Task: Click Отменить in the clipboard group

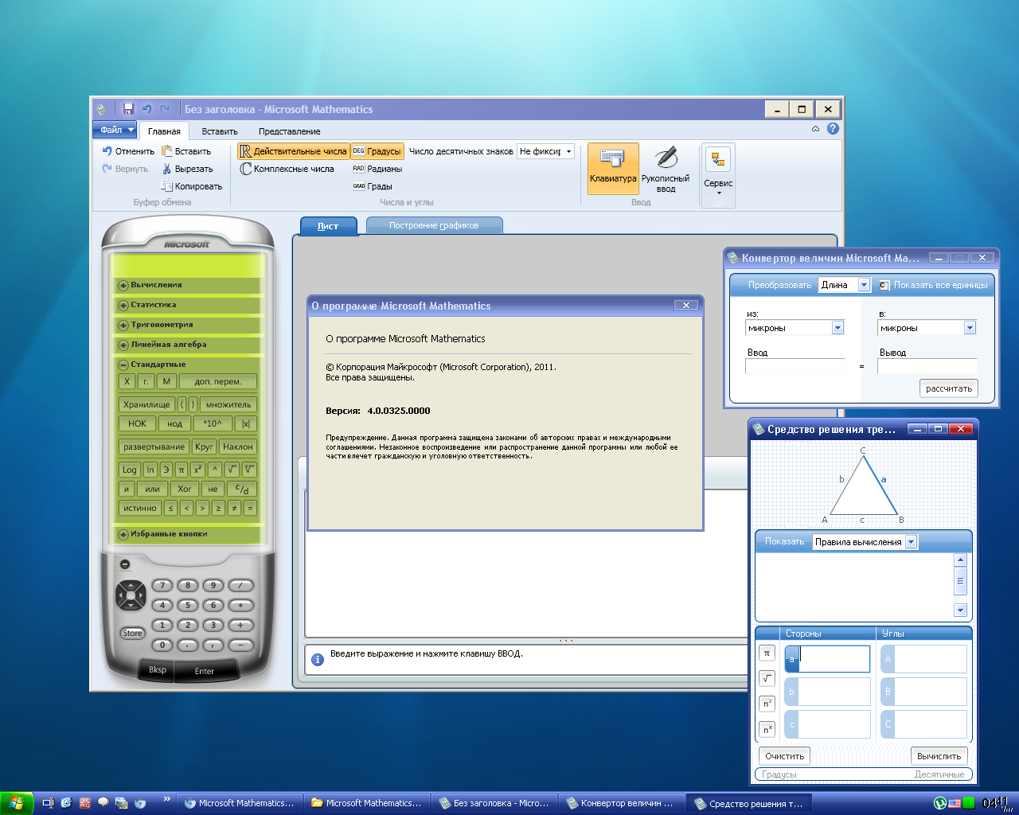Action: click(128, 151)
